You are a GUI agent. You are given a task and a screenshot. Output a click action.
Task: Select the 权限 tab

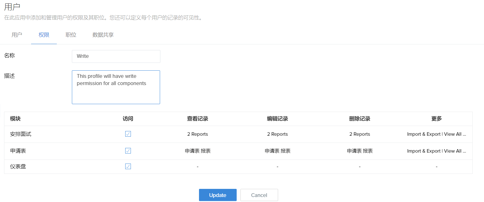coord(44,35)
